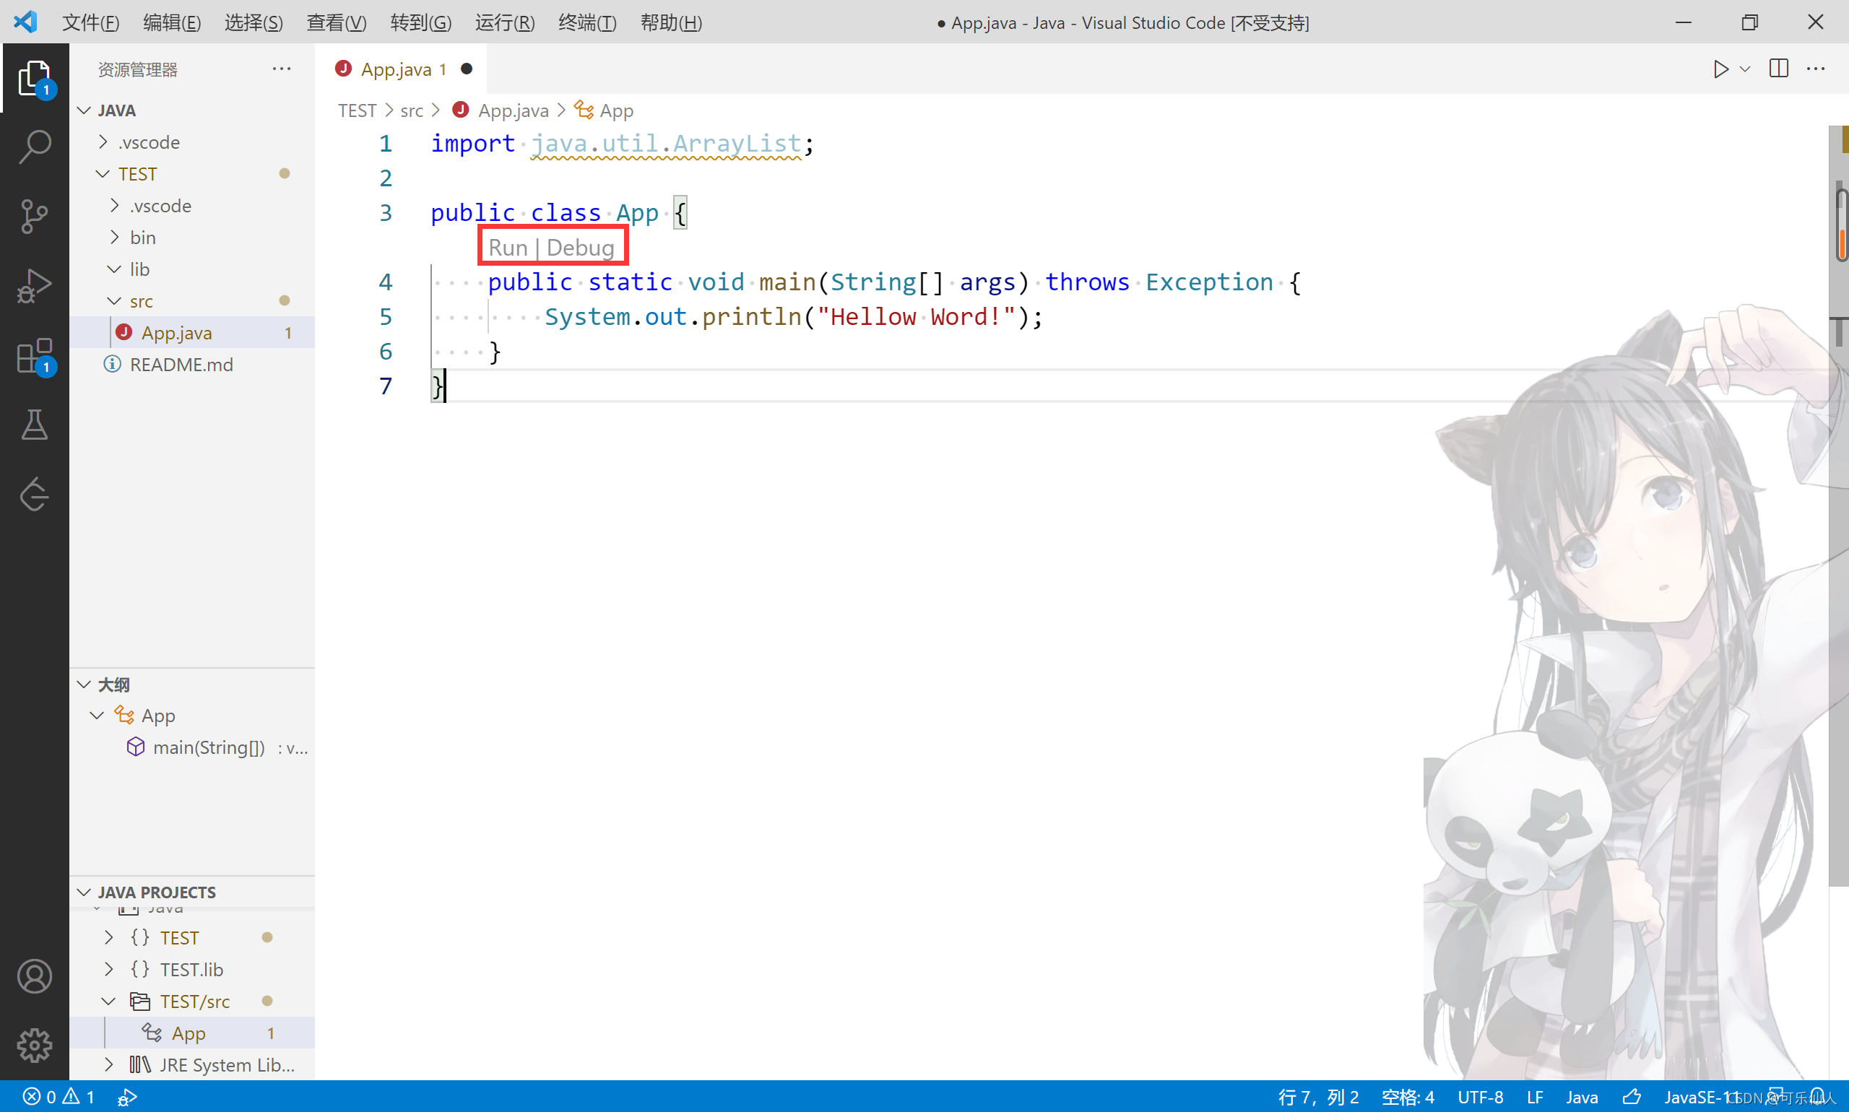This screenshot has width=1849, height=1112.
Task: Click JavaSE-11 runtime in status bar
Action: (x=1702, y=1097)
